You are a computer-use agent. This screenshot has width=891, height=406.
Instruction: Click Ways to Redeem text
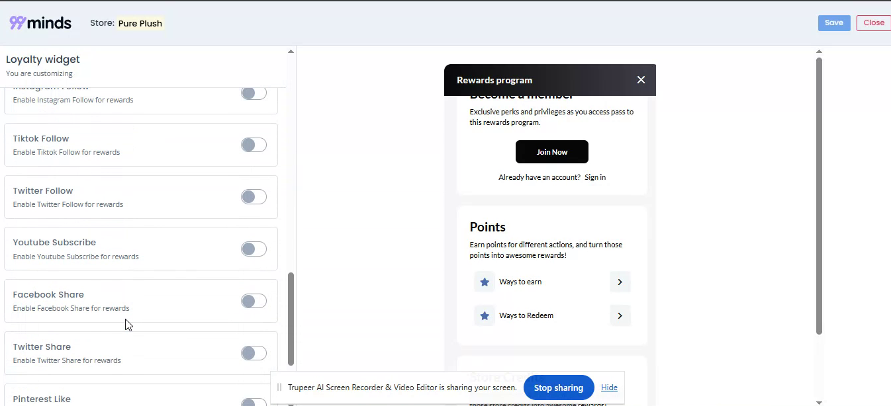tap(526, 315)
